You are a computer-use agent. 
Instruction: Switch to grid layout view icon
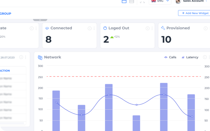(124, 1)
